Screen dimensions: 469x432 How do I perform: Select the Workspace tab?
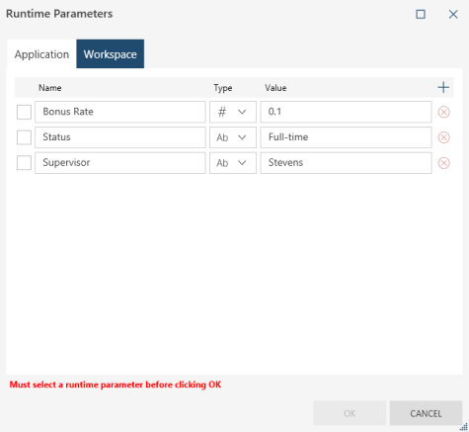pyautogui.click(x=111, y=54)
